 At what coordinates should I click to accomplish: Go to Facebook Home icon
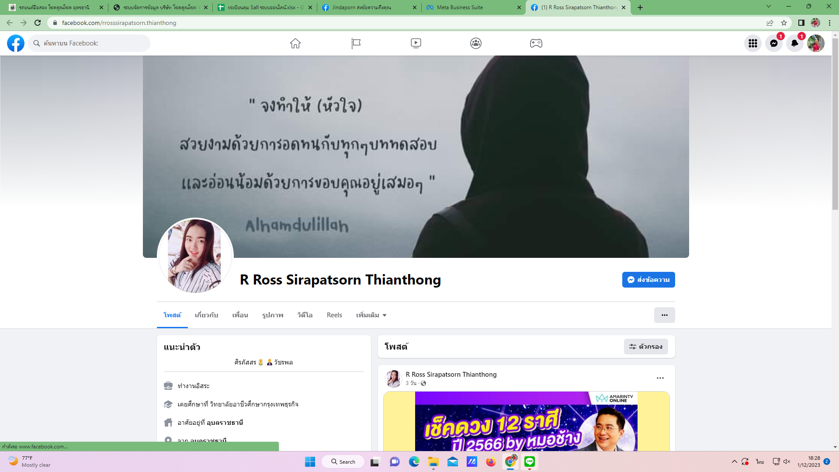(x=295, y=43)
